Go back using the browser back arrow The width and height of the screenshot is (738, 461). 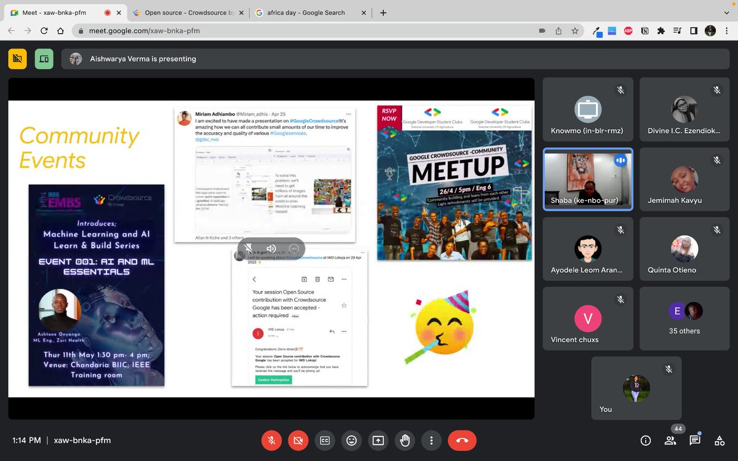click(12, 31)
